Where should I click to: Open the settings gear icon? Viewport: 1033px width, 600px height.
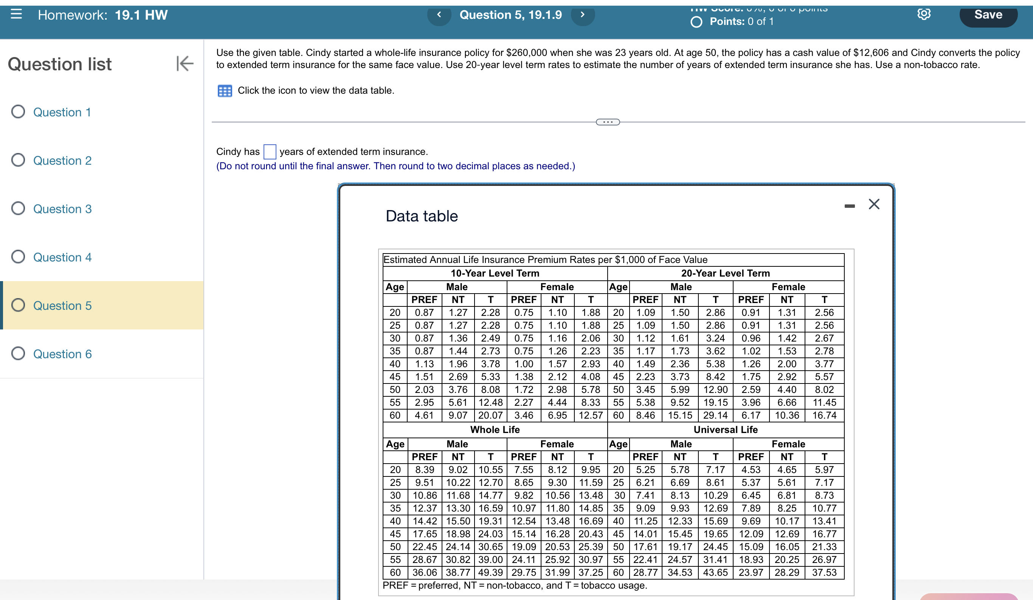coord(924,14)
